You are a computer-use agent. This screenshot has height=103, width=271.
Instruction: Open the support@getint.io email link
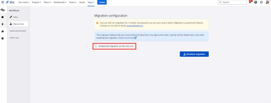pos(135,26)
